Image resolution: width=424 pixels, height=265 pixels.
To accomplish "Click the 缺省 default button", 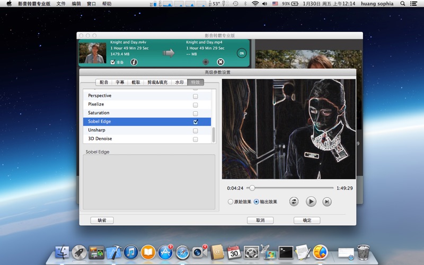I will click(102, 220).
